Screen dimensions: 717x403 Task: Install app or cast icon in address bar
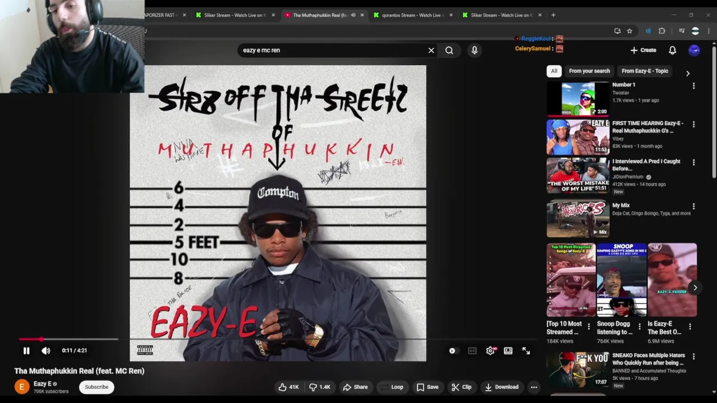coord(617,31)
